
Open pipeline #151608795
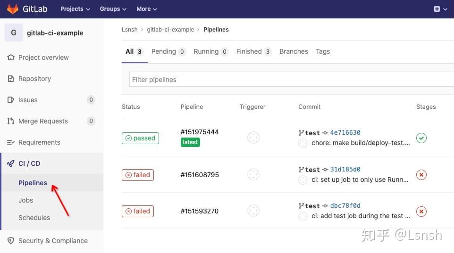(x=200, y=175)
